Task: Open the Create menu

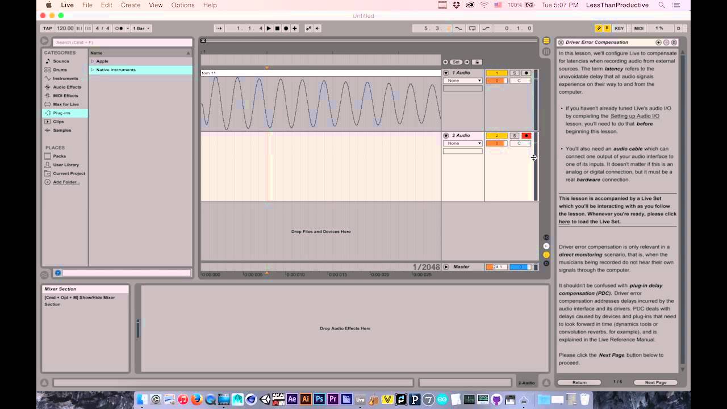Action: [x=131, y=5]
